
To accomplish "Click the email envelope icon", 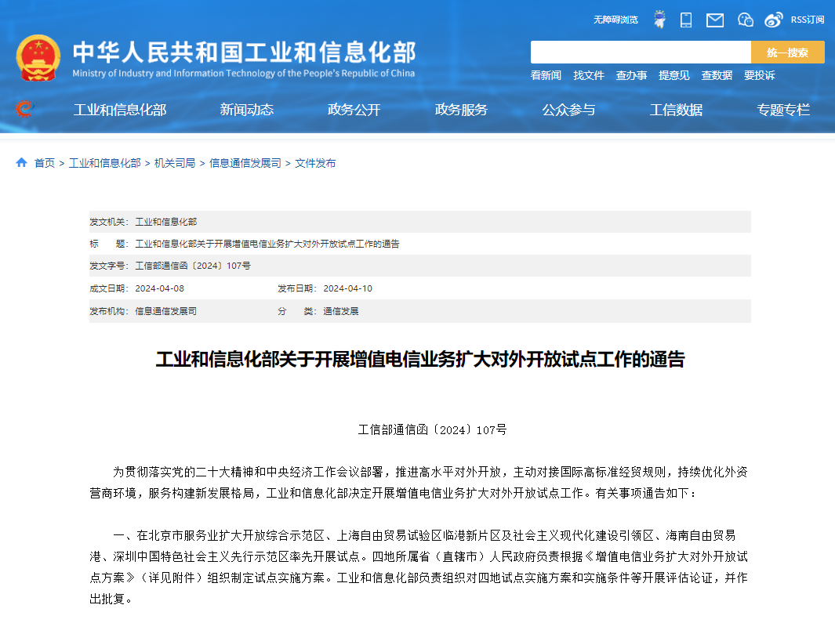I will [x=714, y=20].
